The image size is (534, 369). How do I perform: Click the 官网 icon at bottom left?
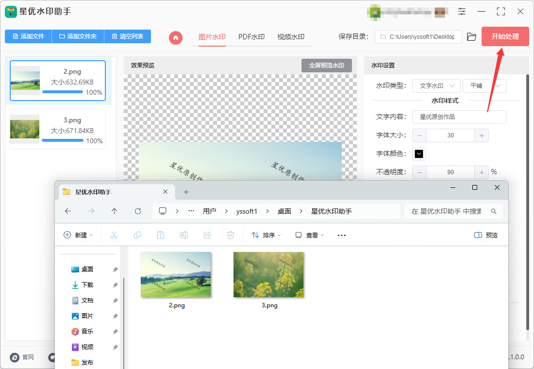tap(15, 357)
